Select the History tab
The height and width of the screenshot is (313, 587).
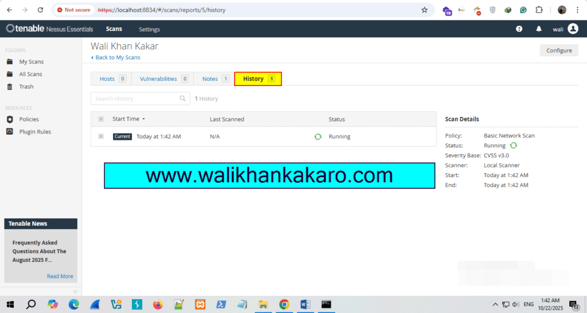(x=258, y=79)
